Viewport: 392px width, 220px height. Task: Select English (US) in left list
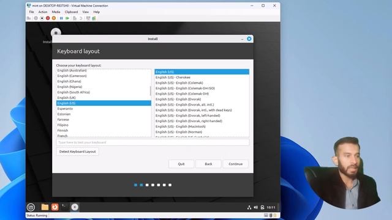coord(104,103)
